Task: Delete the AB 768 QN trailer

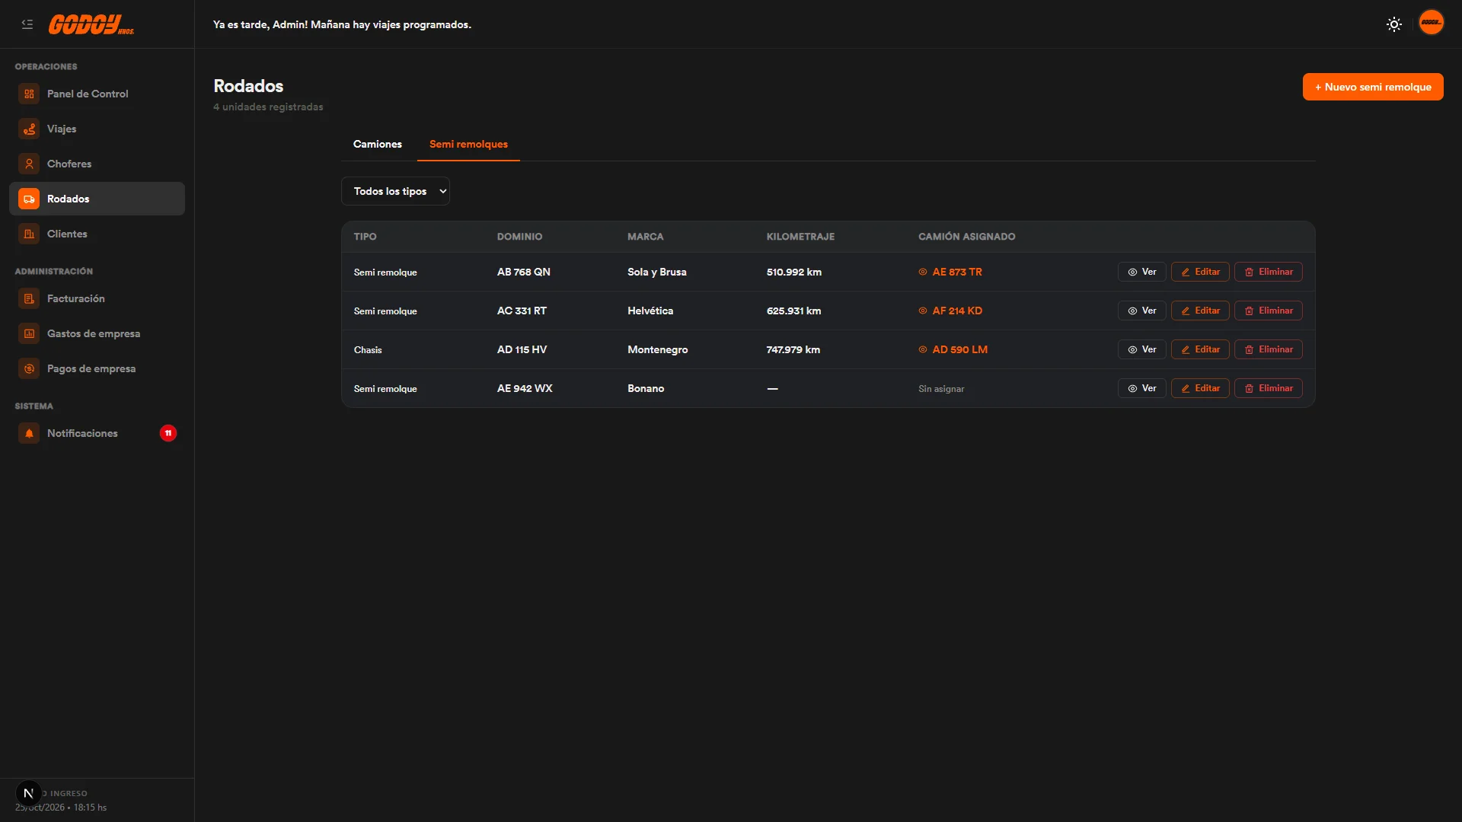Action: pyautogui.click(x=1269, y=272)
